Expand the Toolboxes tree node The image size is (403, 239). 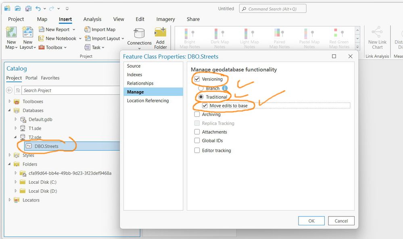click(10, 102)
